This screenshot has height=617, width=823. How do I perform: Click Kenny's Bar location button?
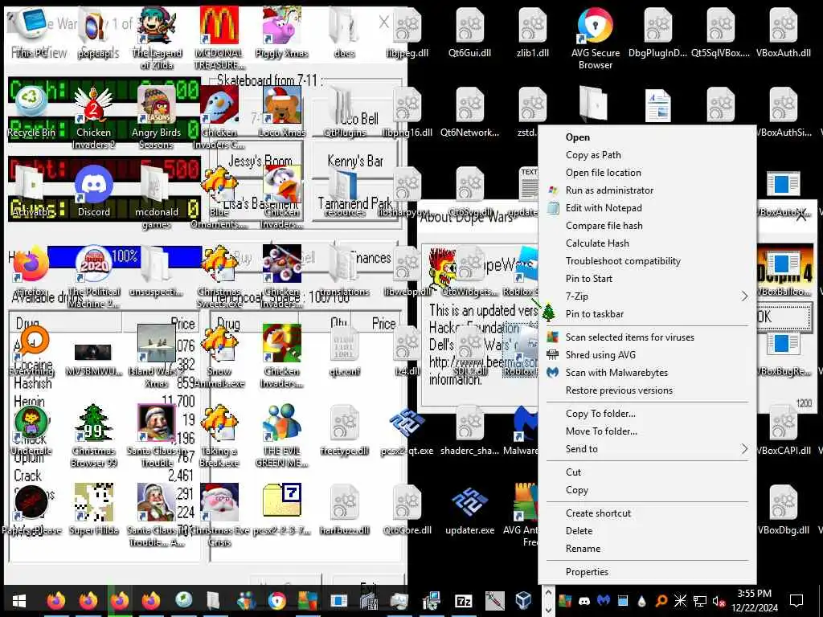coord(354,160)
